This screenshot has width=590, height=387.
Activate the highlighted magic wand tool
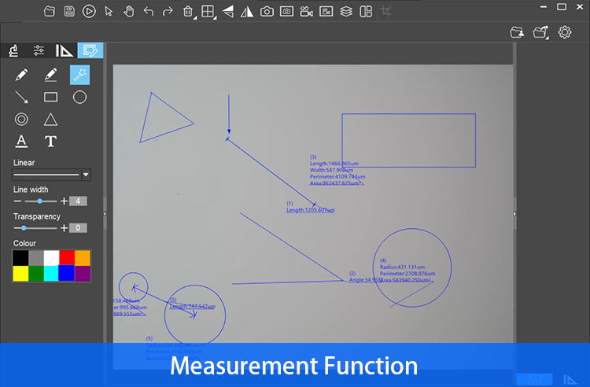click(x=79, y=75)
